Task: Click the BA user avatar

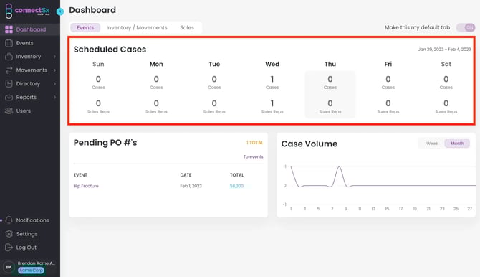Action: 9,267
